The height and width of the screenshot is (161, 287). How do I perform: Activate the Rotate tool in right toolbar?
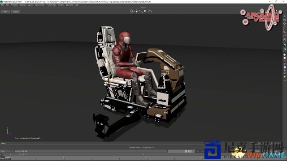pos(284,28)
